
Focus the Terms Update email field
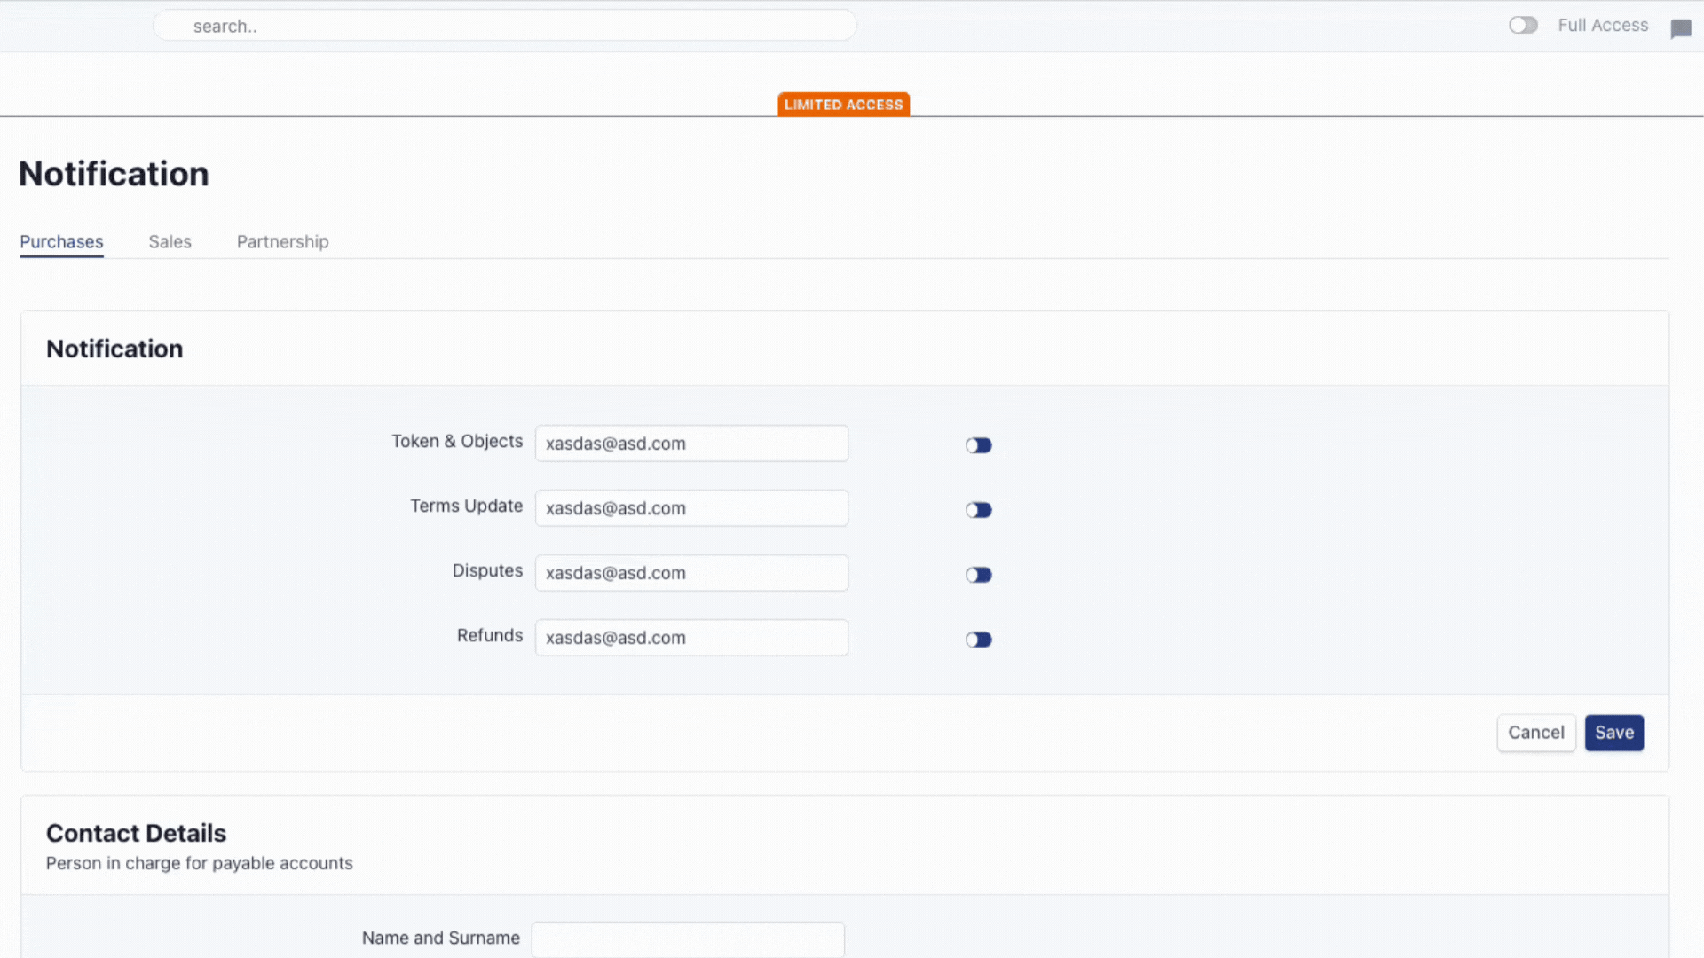click(x=691, y=508)
